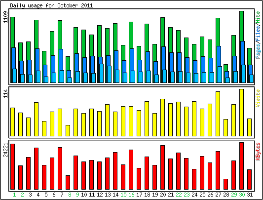Click day 23 label on the axis
This screenshot has height=200, width=263.
[187, 195]
